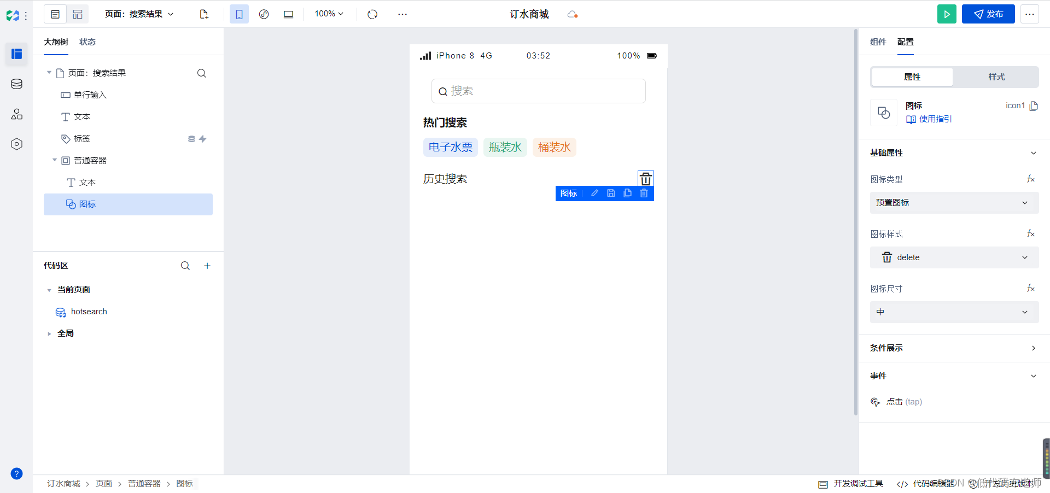Open the component materials sidebar icon
This screenshot has width=1050, height=493.
[16, 114]
